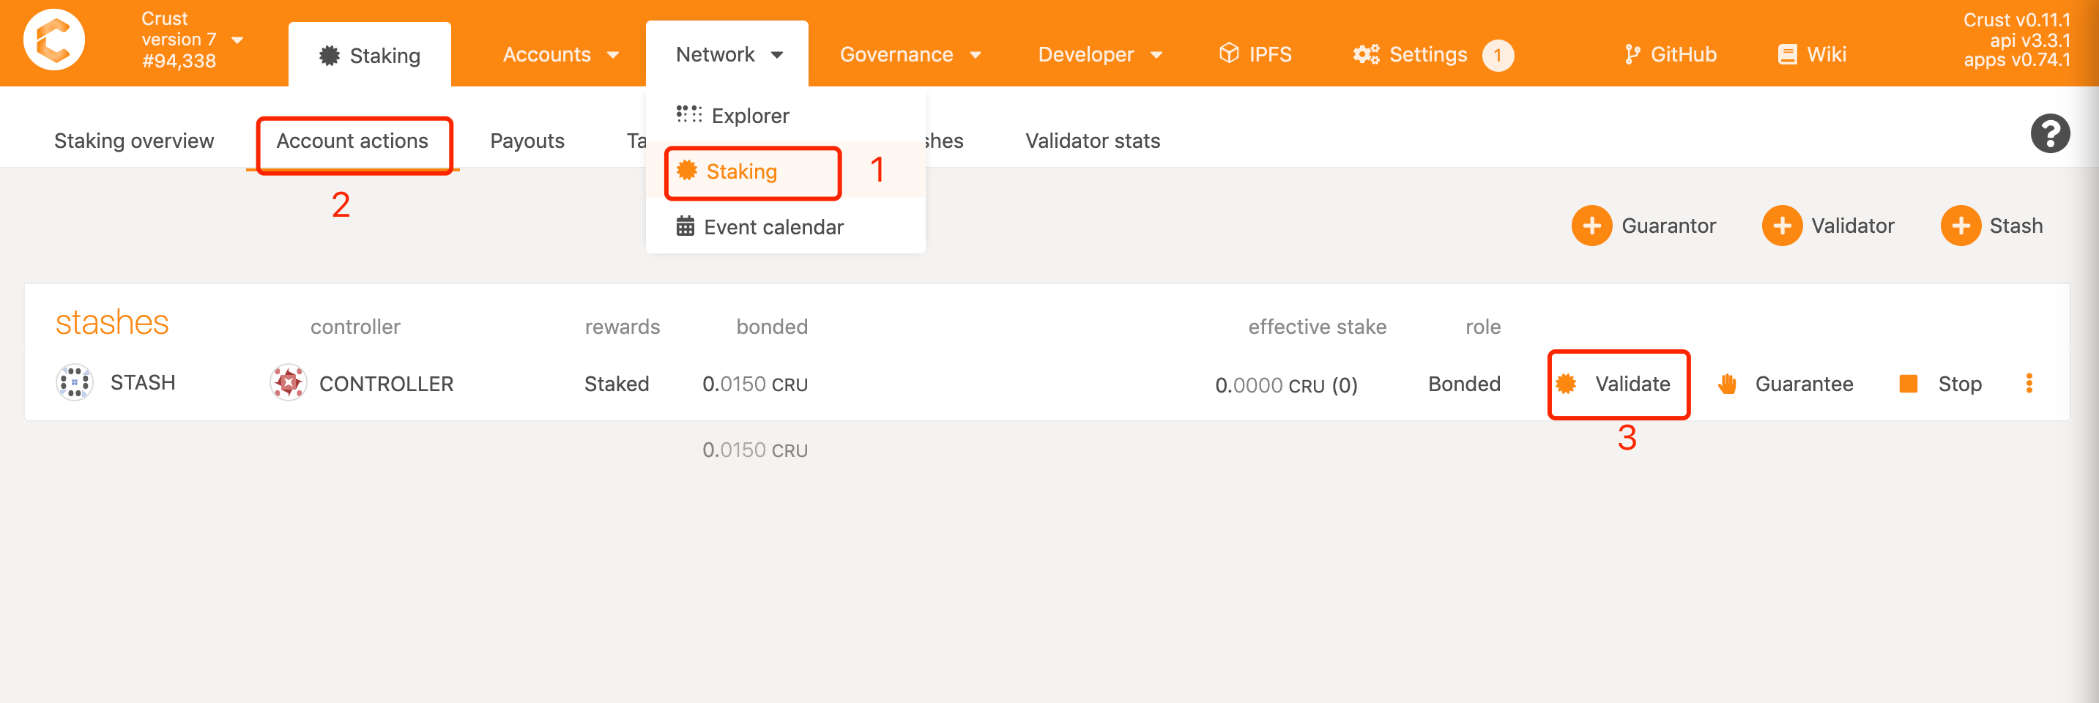Click the plus icon next to Stash

[x=1961, y=226]
